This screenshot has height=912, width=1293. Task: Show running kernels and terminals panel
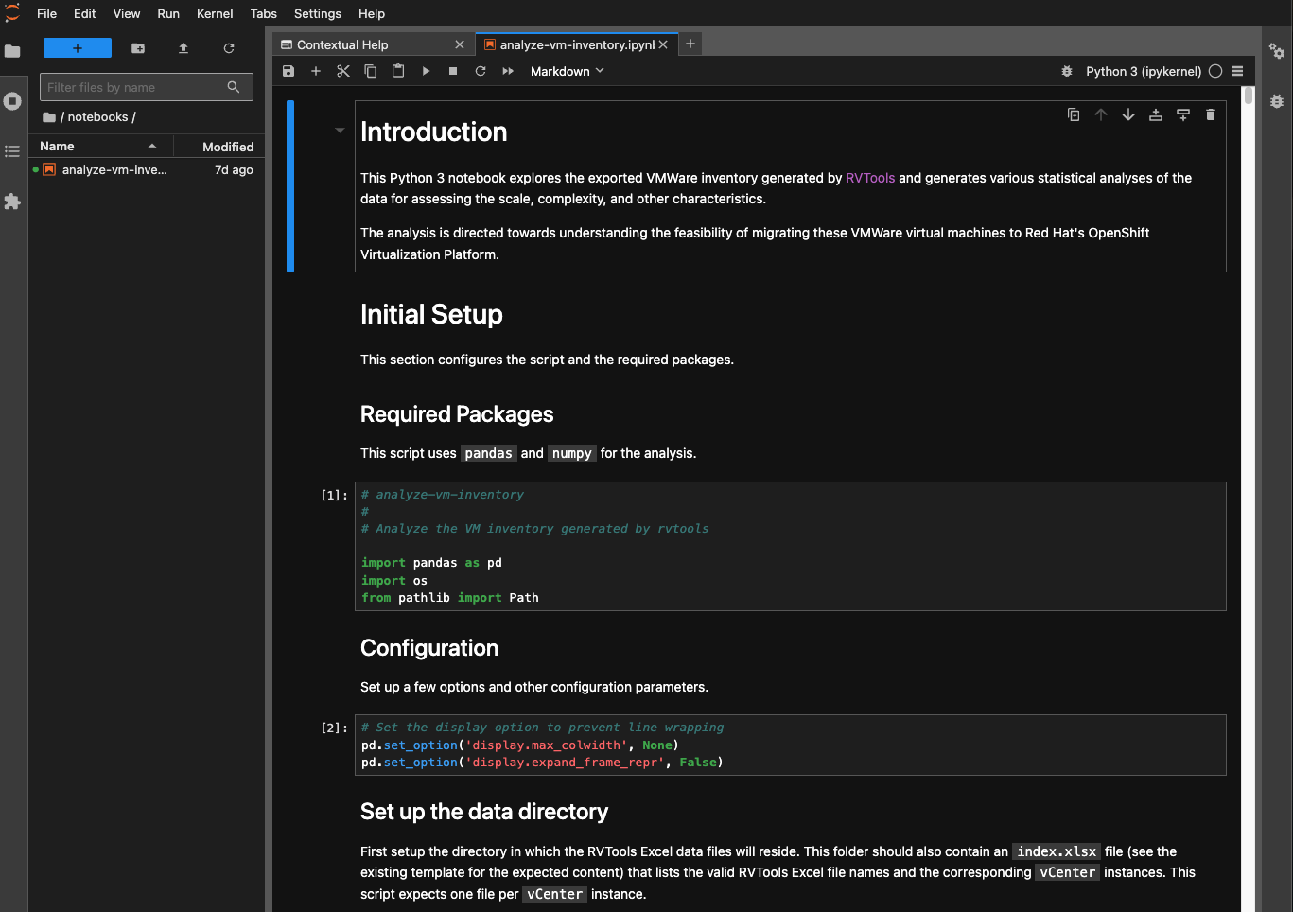[12, 100]
